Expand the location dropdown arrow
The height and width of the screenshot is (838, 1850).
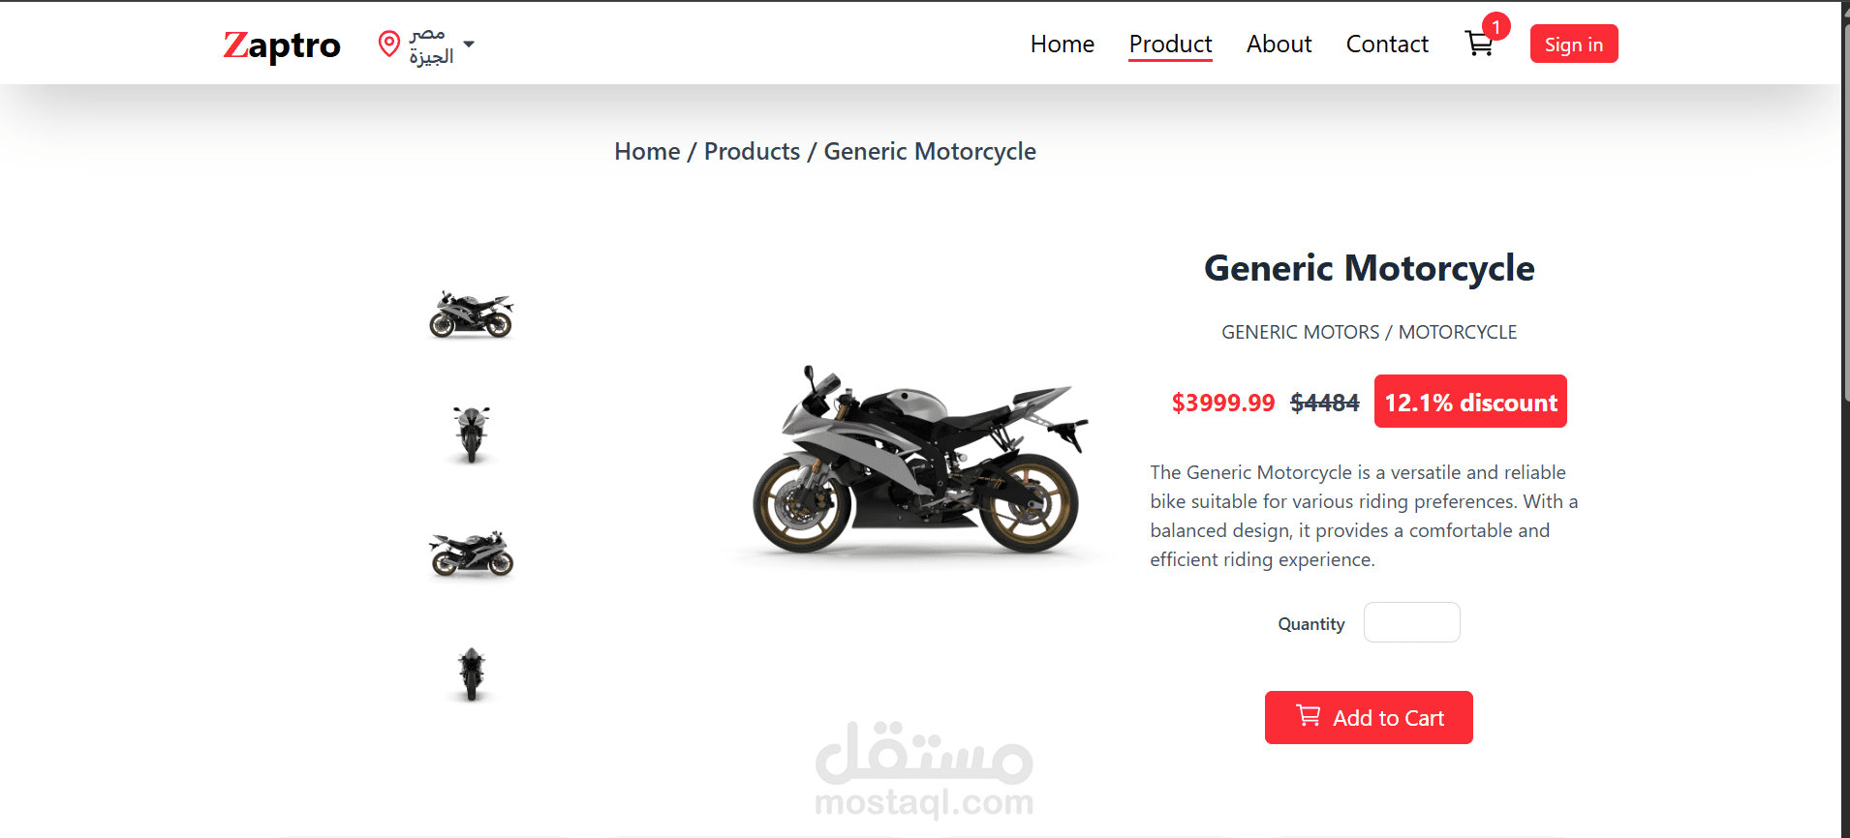(x=469, y=45)
